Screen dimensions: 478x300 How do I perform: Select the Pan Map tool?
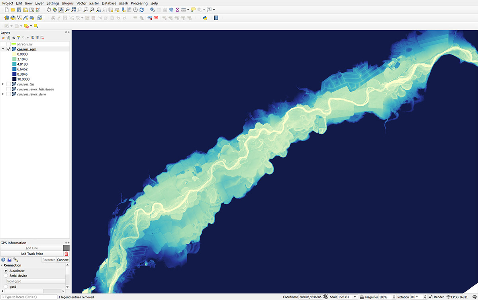pos(49,10)
